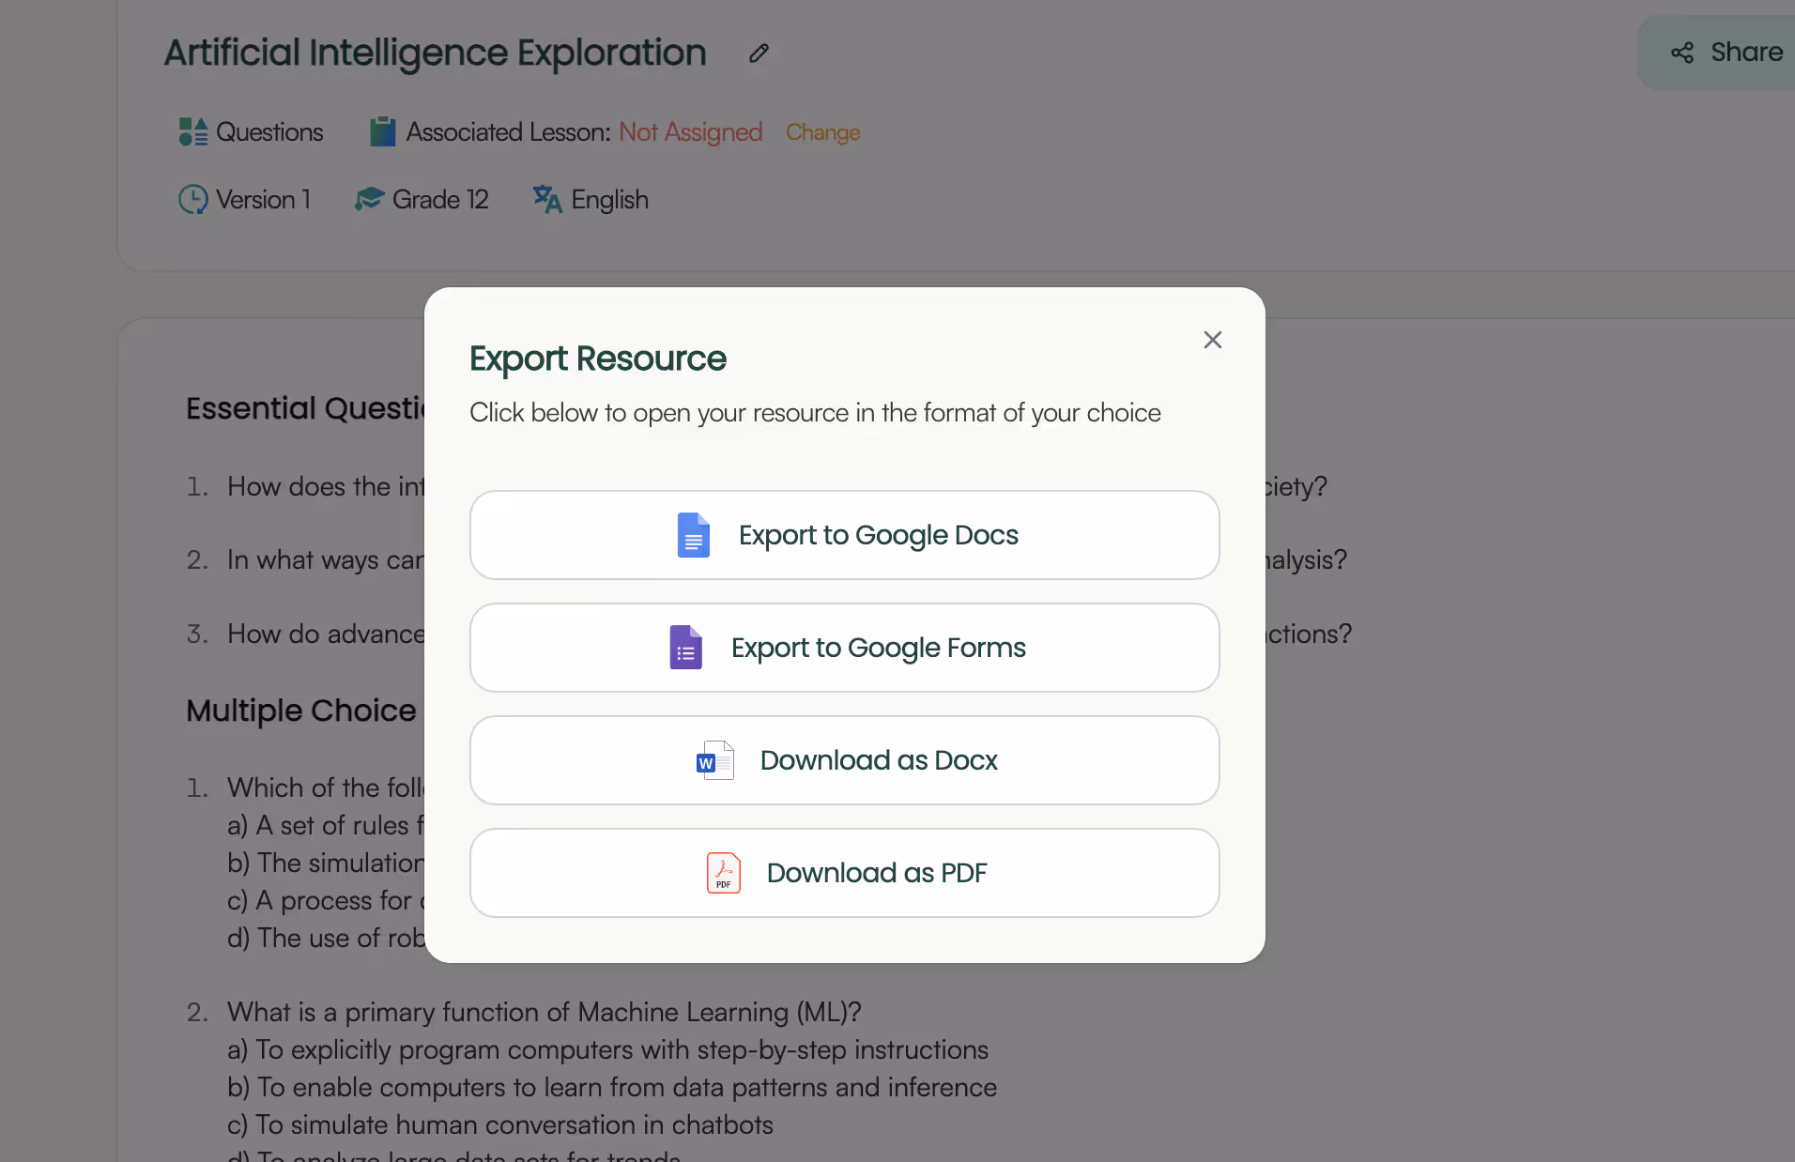The height and width of the screenshot is (1162, 1795).
Task: Click Export to Google Docs button
Action: coord(844,535)
